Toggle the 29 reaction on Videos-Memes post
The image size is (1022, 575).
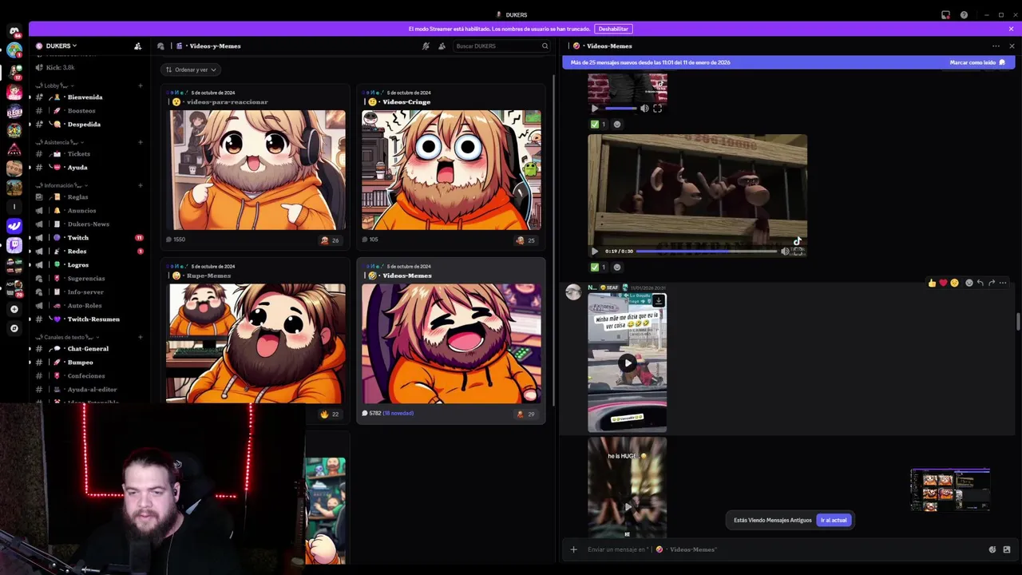(525, 414)
